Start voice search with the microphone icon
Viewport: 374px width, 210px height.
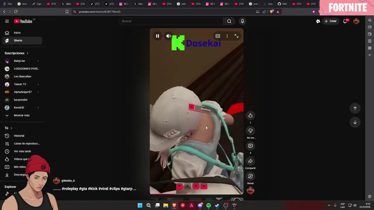coord(242,21)
